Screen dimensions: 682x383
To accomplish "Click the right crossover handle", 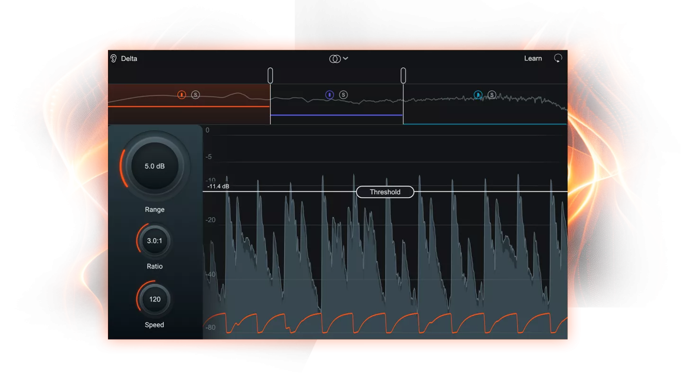I will [x=403, y=75].
